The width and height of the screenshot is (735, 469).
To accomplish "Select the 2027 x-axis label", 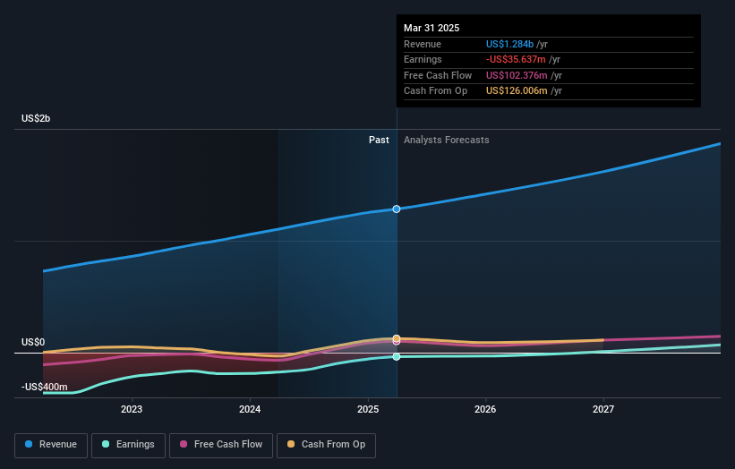I will 603,410.
